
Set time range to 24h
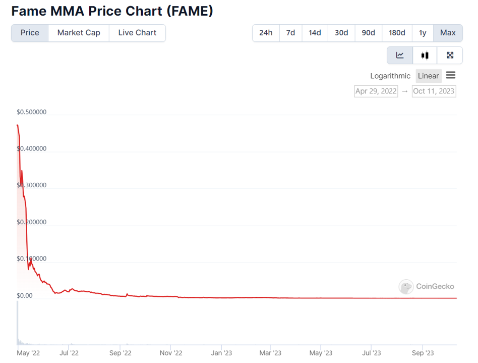(266, 33)
